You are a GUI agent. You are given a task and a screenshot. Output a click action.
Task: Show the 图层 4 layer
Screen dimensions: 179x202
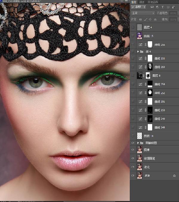tap(133, 27)
